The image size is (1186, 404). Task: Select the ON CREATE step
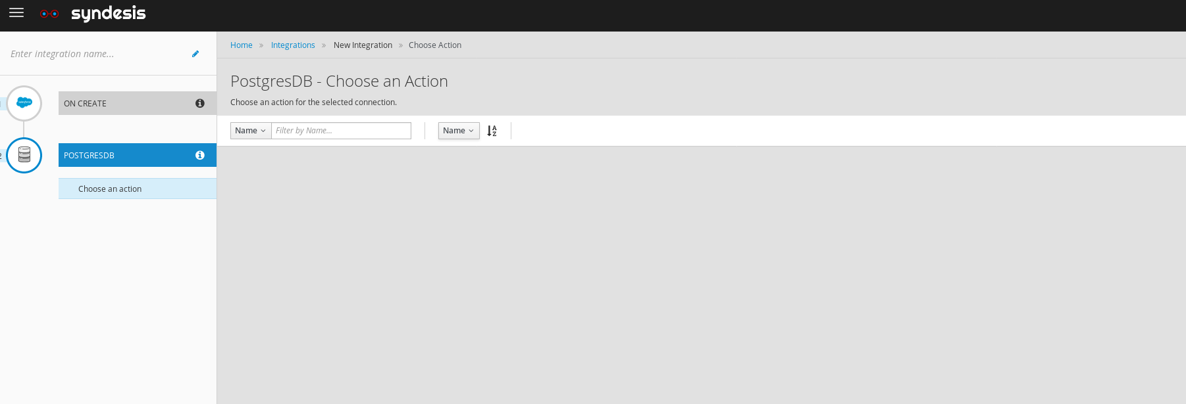(x=138, y=103)
